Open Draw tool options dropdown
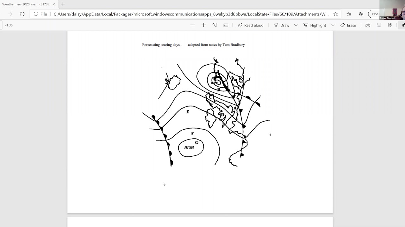405x227 pixels. coord(296,25)
